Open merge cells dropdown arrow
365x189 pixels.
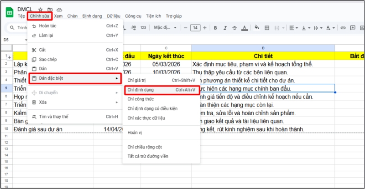point(283,28)
